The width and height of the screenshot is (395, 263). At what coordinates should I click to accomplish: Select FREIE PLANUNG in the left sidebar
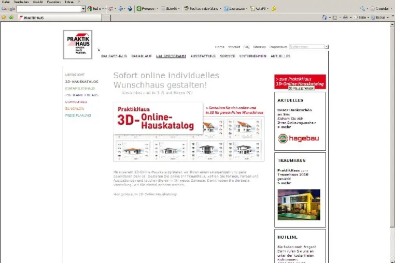78,115
